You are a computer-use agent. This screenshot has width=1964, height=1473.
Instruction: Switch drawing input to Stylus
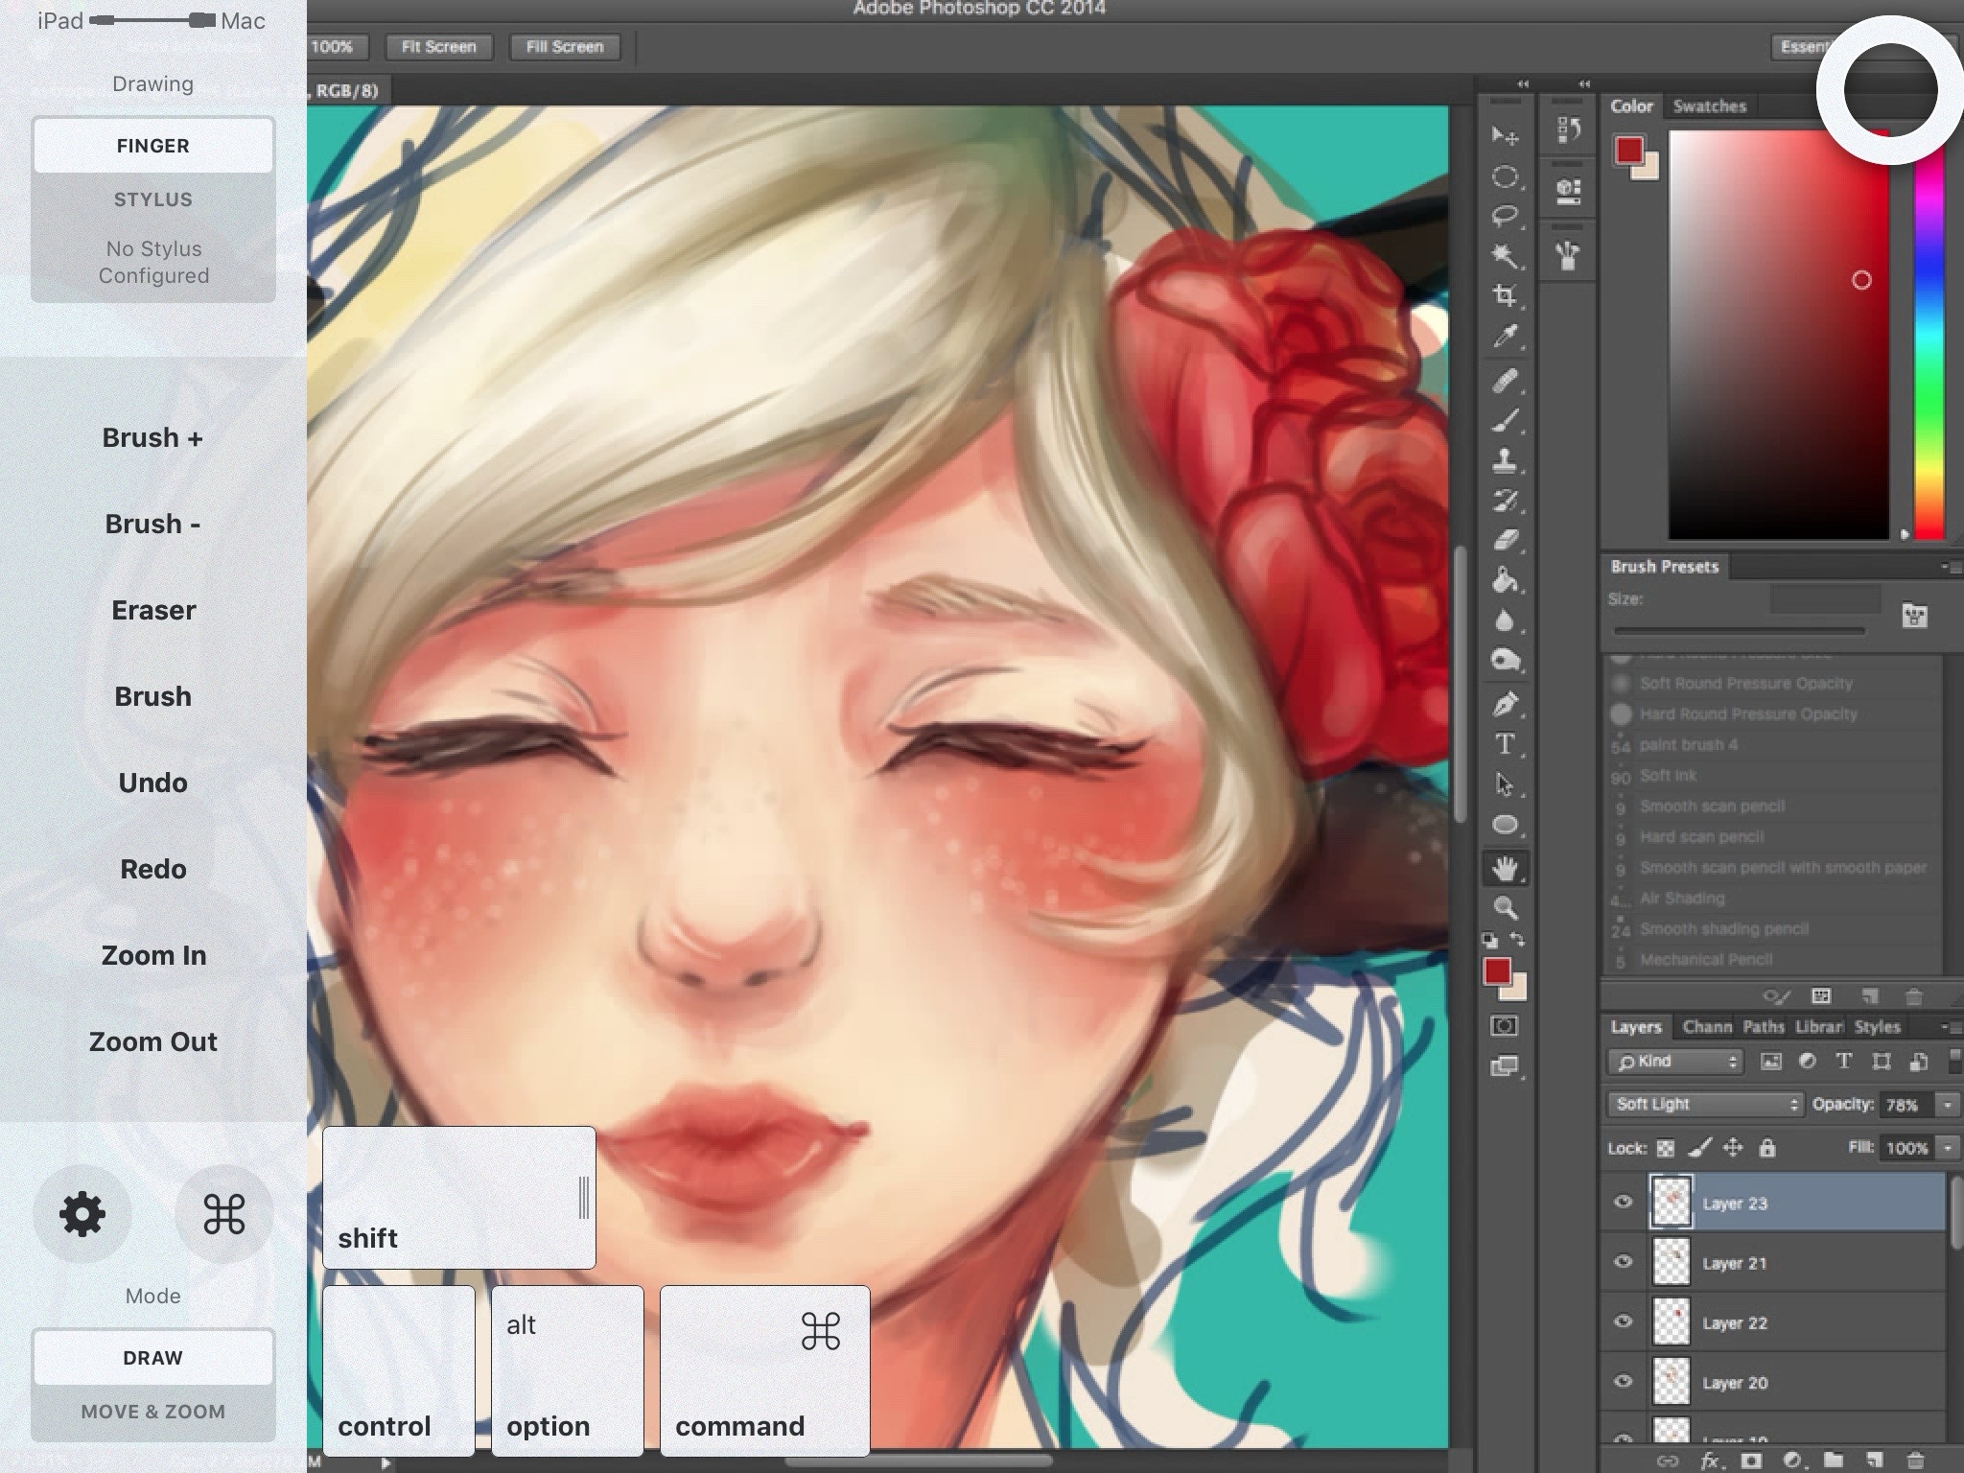coord(153,199)
